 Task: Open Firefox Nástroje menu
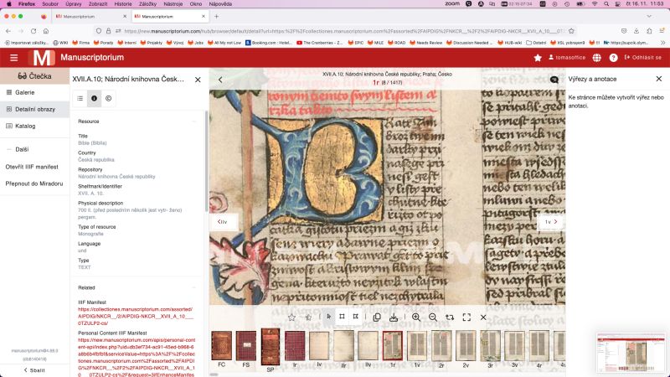173,4
